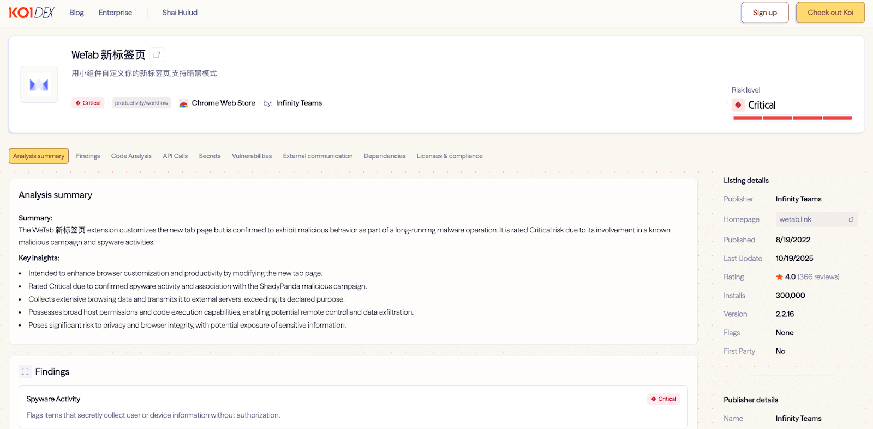Viewport: 873px width, 429px height.
Task: Click the Sign up button
Action: click(x=764, y=13)
